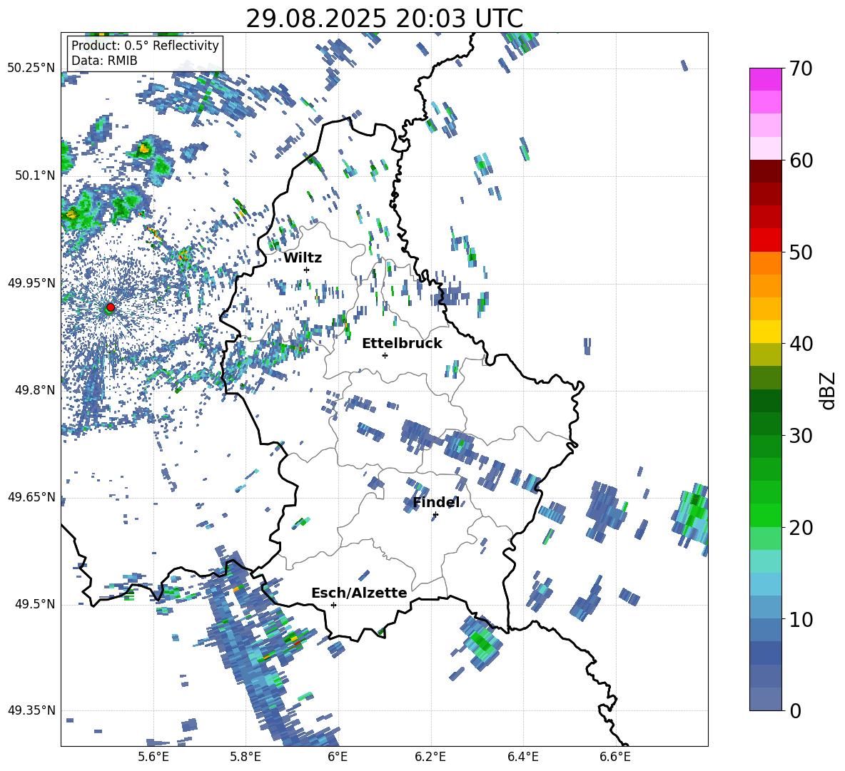Click the Findel station cross marker
845x771 pixels.
point(435,515)
